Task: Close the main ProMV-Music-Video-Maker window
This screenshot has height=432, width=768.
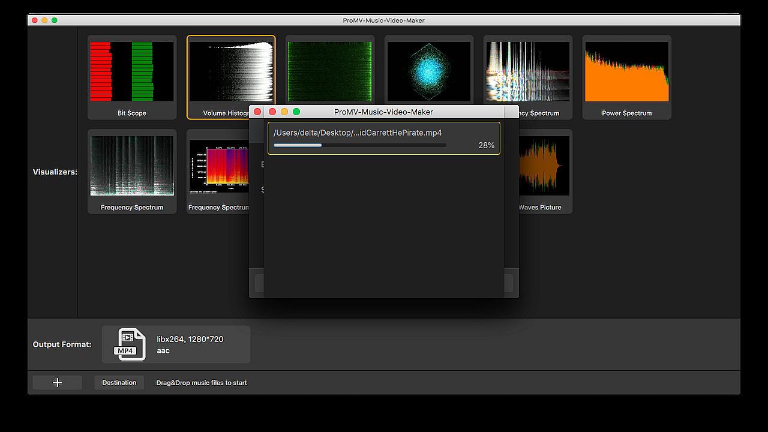Action: click(x=35, y=20)
